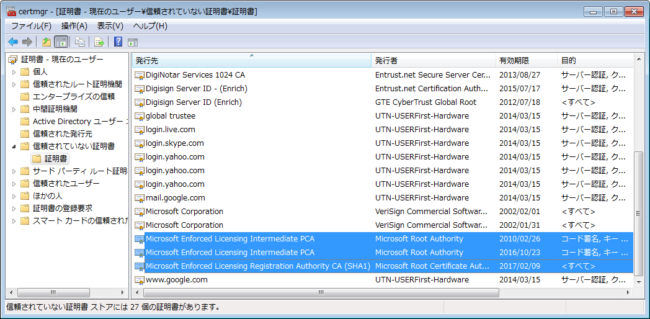Select Microsoft Corporation row expiring 2002/02/01
This screenshot has height=319, width=650.
coord(383,212)
